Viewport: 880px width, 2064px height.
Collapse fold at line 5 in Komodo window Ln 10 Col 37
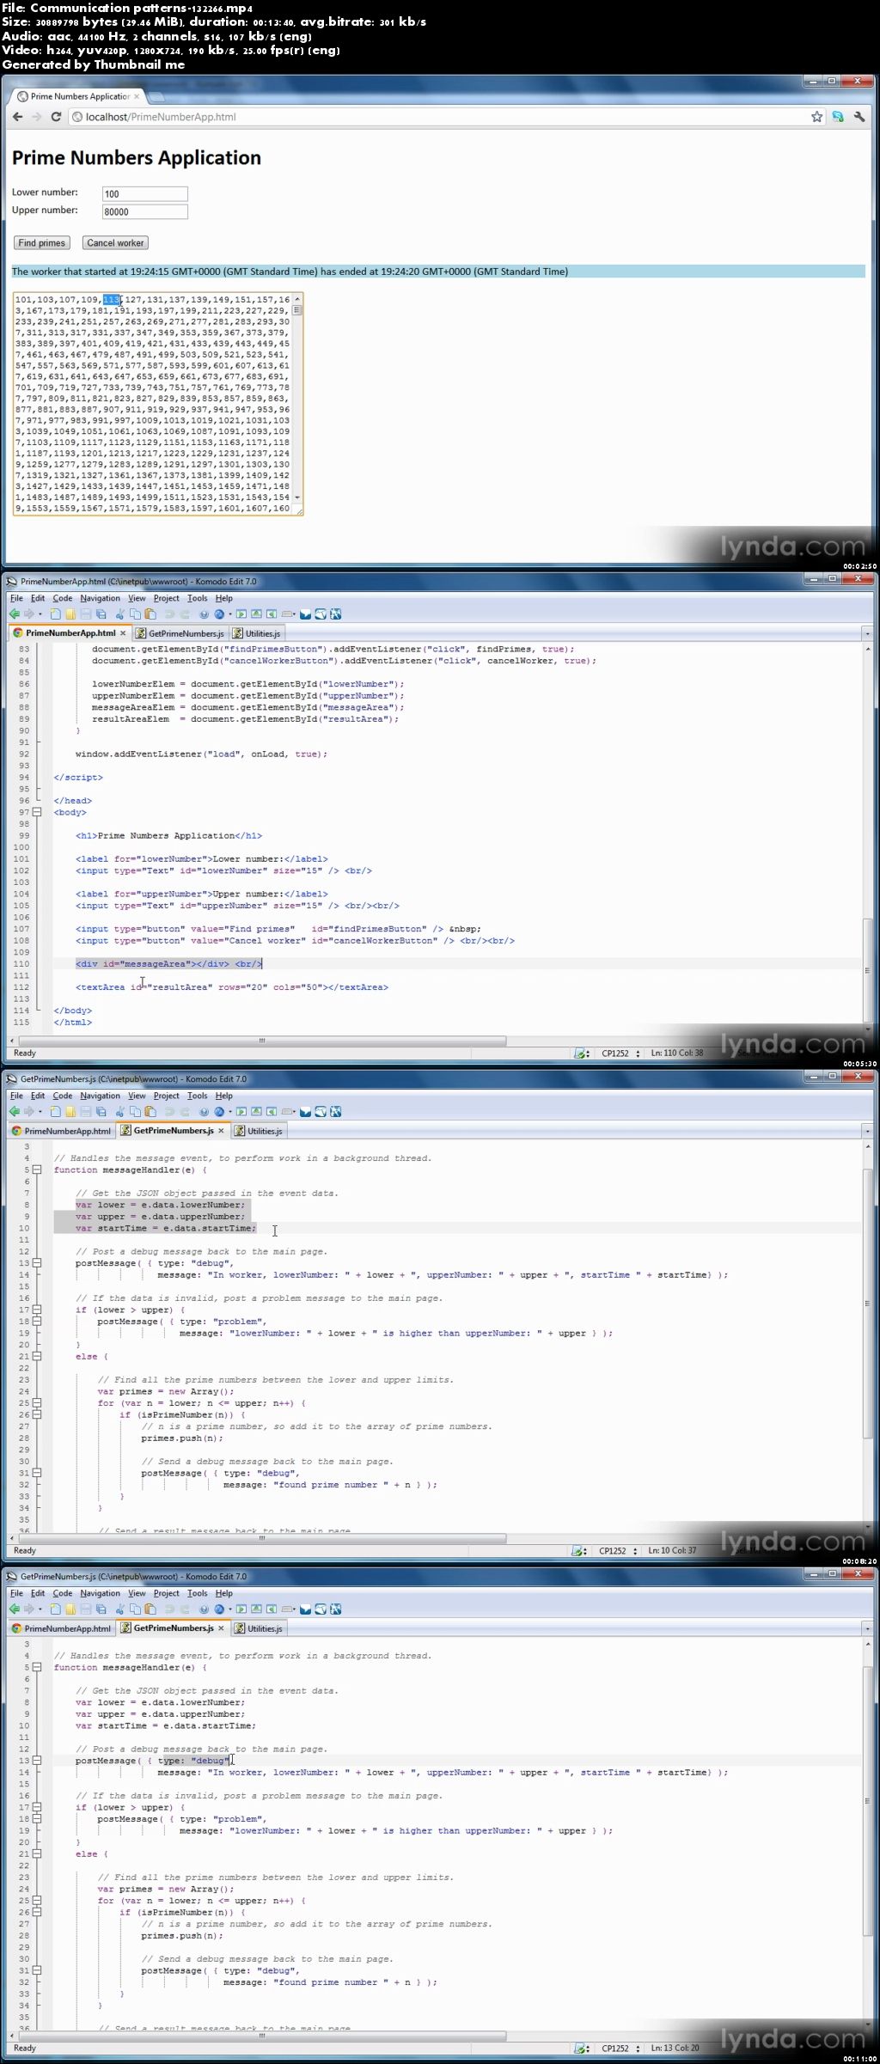point(37,1169)
